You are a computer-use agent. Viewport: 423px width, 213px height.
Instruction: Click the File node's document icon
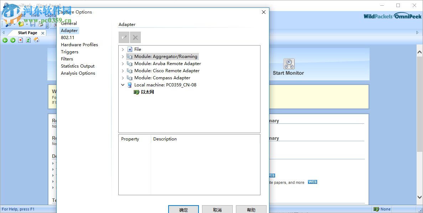click(130, 49)
